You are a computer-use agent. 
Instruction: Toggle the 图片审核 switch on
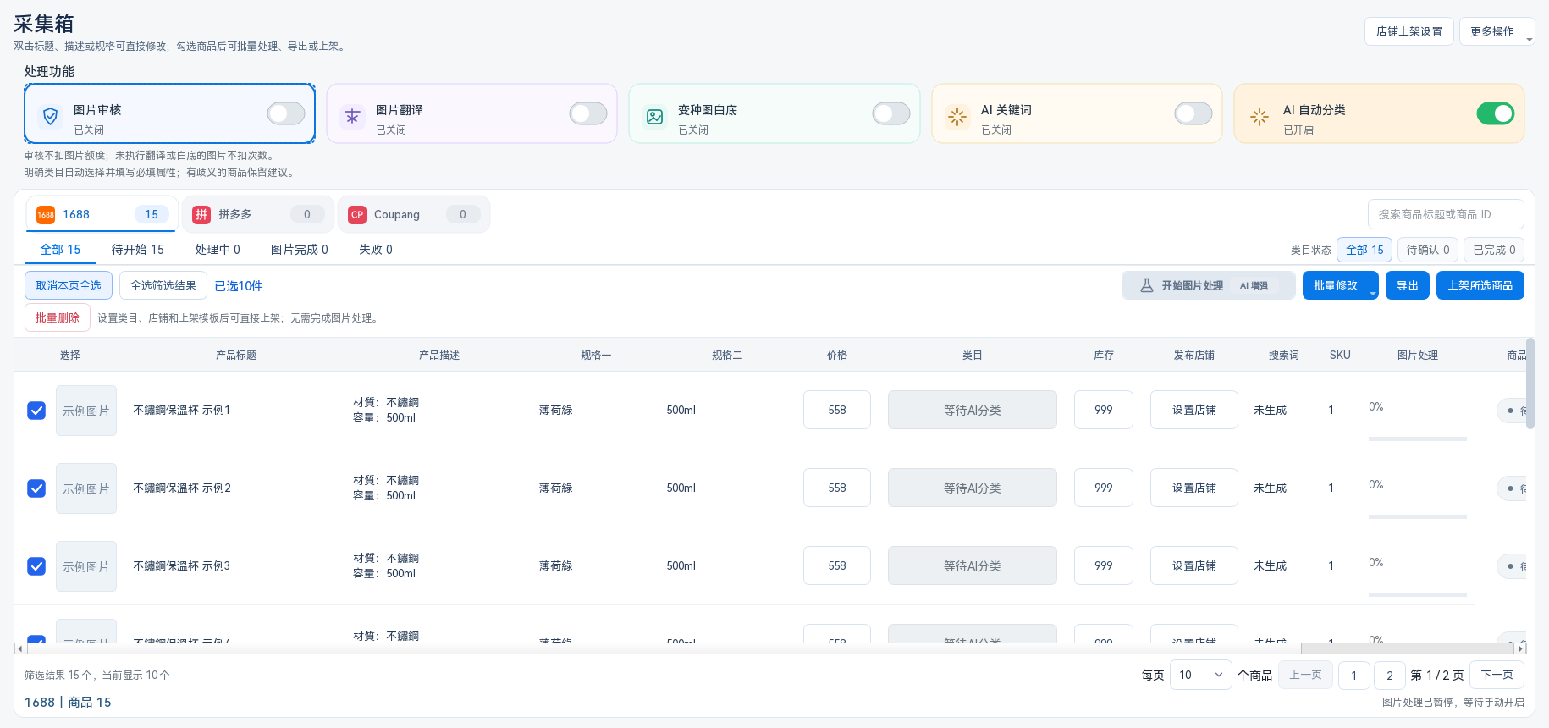[286, 113]
